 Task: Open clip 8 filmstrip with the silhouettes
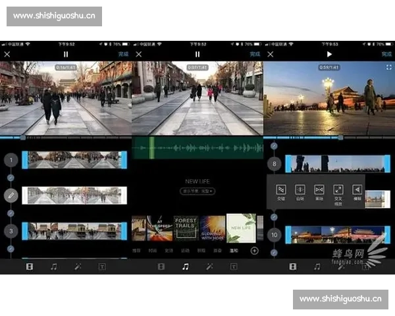tap(338, 164)
